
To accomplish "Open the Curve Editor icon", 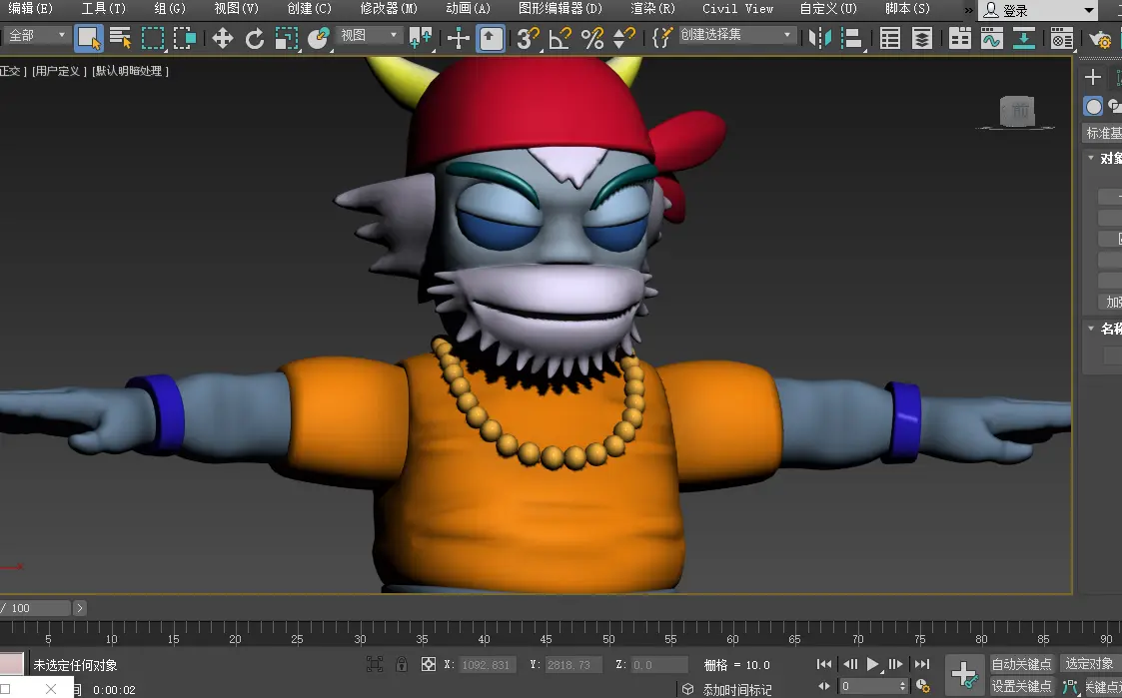I will pos(991,39).
